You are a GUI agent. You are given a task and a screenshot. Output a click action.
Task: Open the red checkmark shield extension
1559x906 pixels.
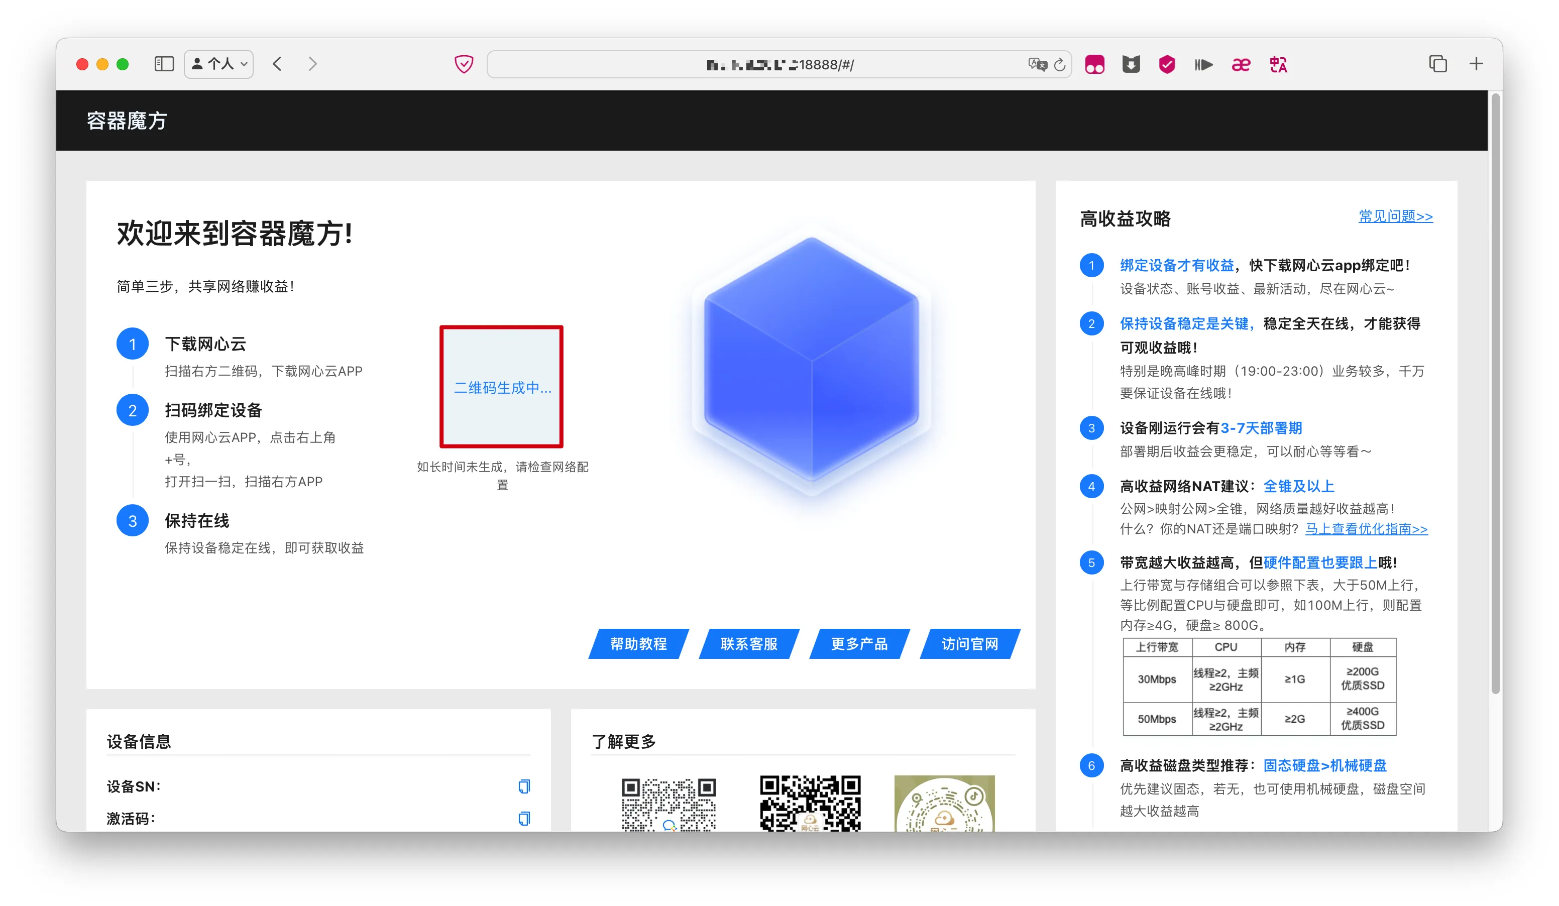(1167, 64)
